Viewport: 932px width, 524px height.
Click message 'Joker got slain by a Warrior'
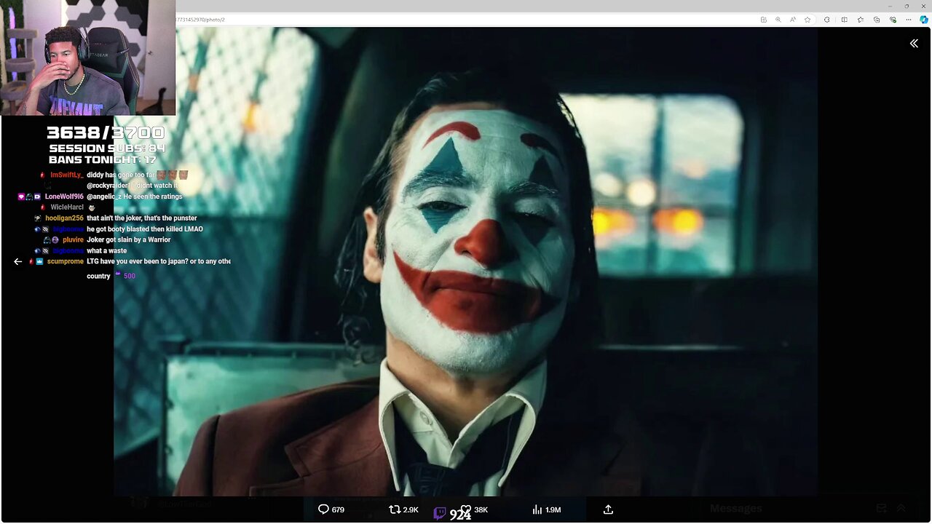pyautogui.click(x=128, y=240)
